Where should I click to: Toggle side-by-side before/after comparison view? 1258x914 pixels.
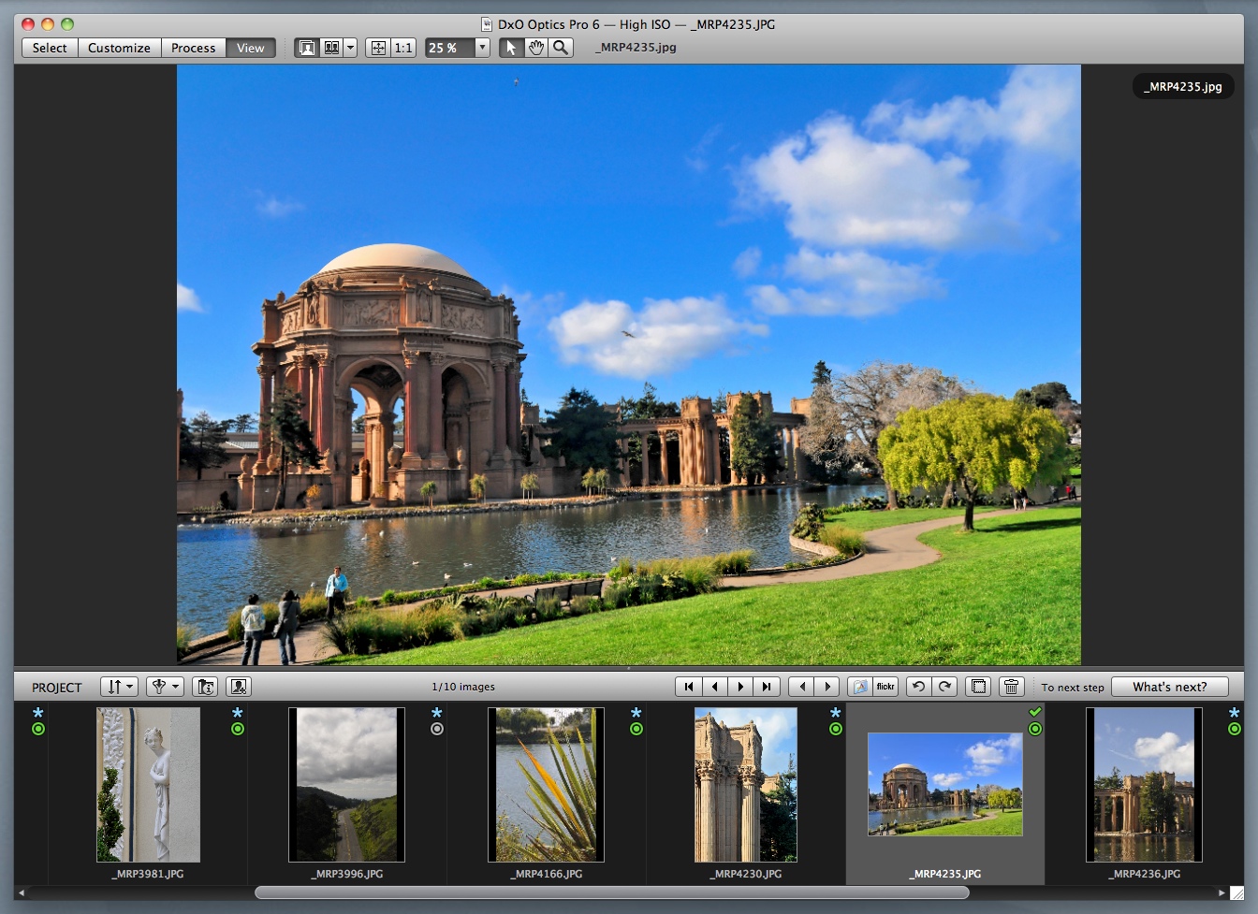coord(331,48)
